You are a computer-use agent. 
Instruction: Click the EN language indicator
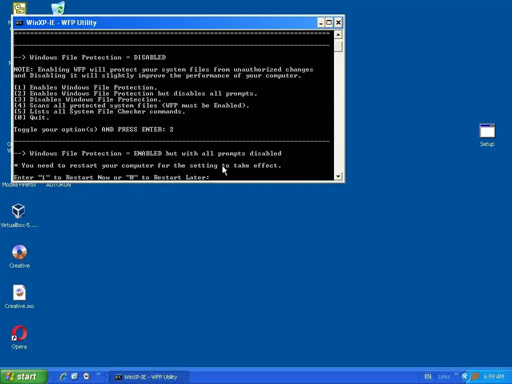tap(428, 376)
